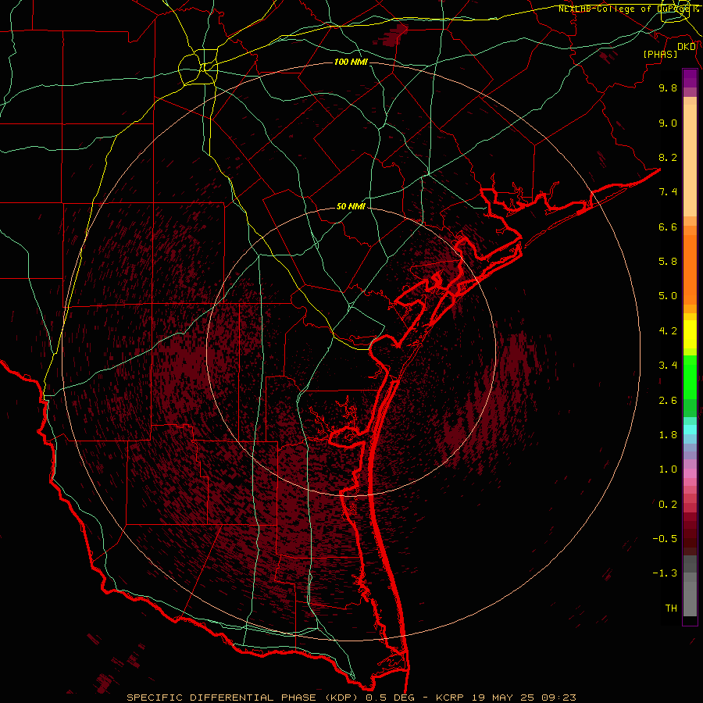Screen dimensions: 703x703
Task: Click the 50 NMI range ring label
Action: (x=351, y=206)
